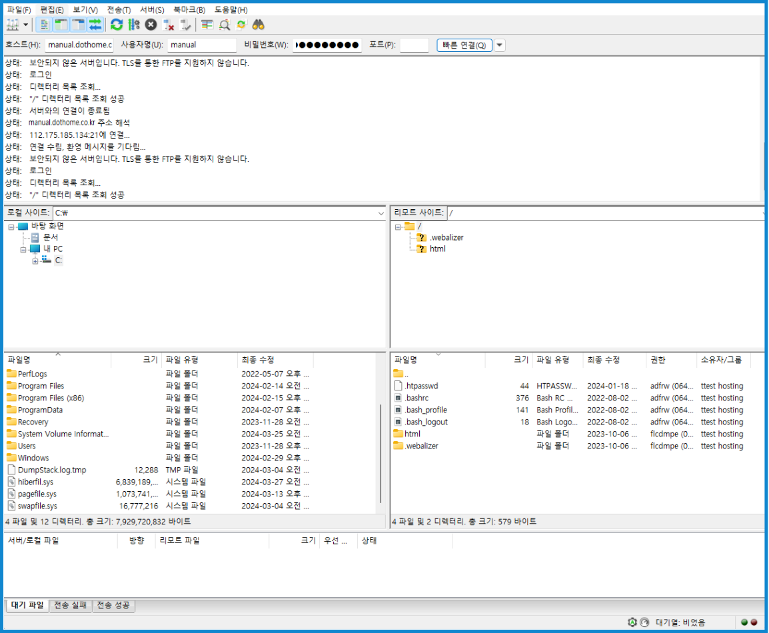Click inside the 포트(P) input field

pyautogui.click(x=413, y=45)
